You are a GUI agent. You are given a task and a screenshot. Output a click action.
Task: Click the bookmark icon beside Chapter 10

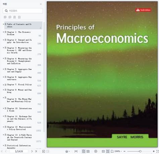[x=5, y=108]
